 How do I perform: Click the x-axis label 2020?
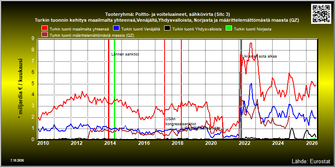pyautogui.click(x=211, y=143)
